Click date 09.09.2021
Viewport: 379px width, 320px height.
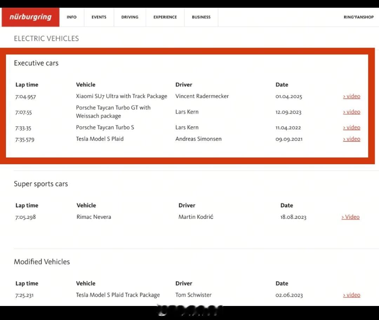[x=289, y=139]
